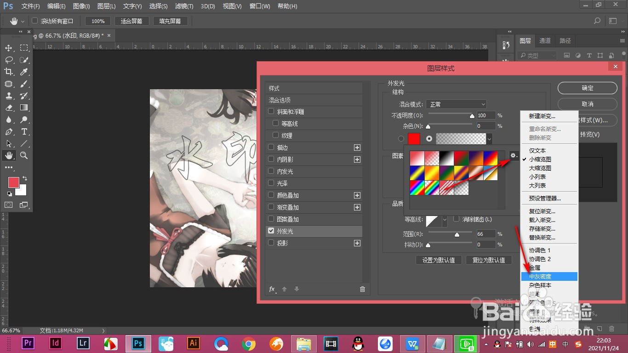Select the Lasso tool

pos(9,60)
